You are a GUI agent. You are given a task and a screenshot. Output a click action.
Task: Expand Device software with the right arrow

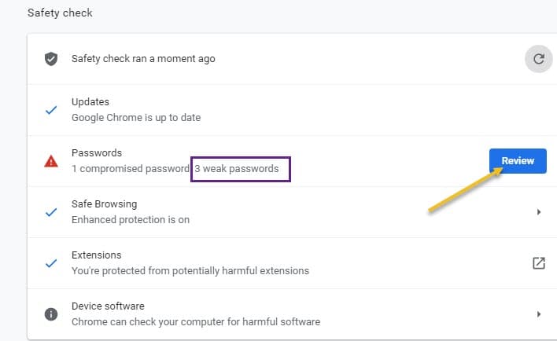point(539,313)
